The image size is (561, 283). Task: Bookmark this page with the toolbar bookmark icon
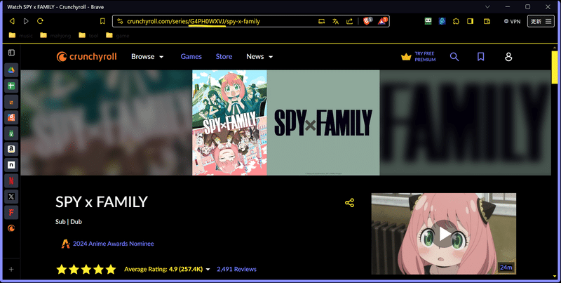102,22
